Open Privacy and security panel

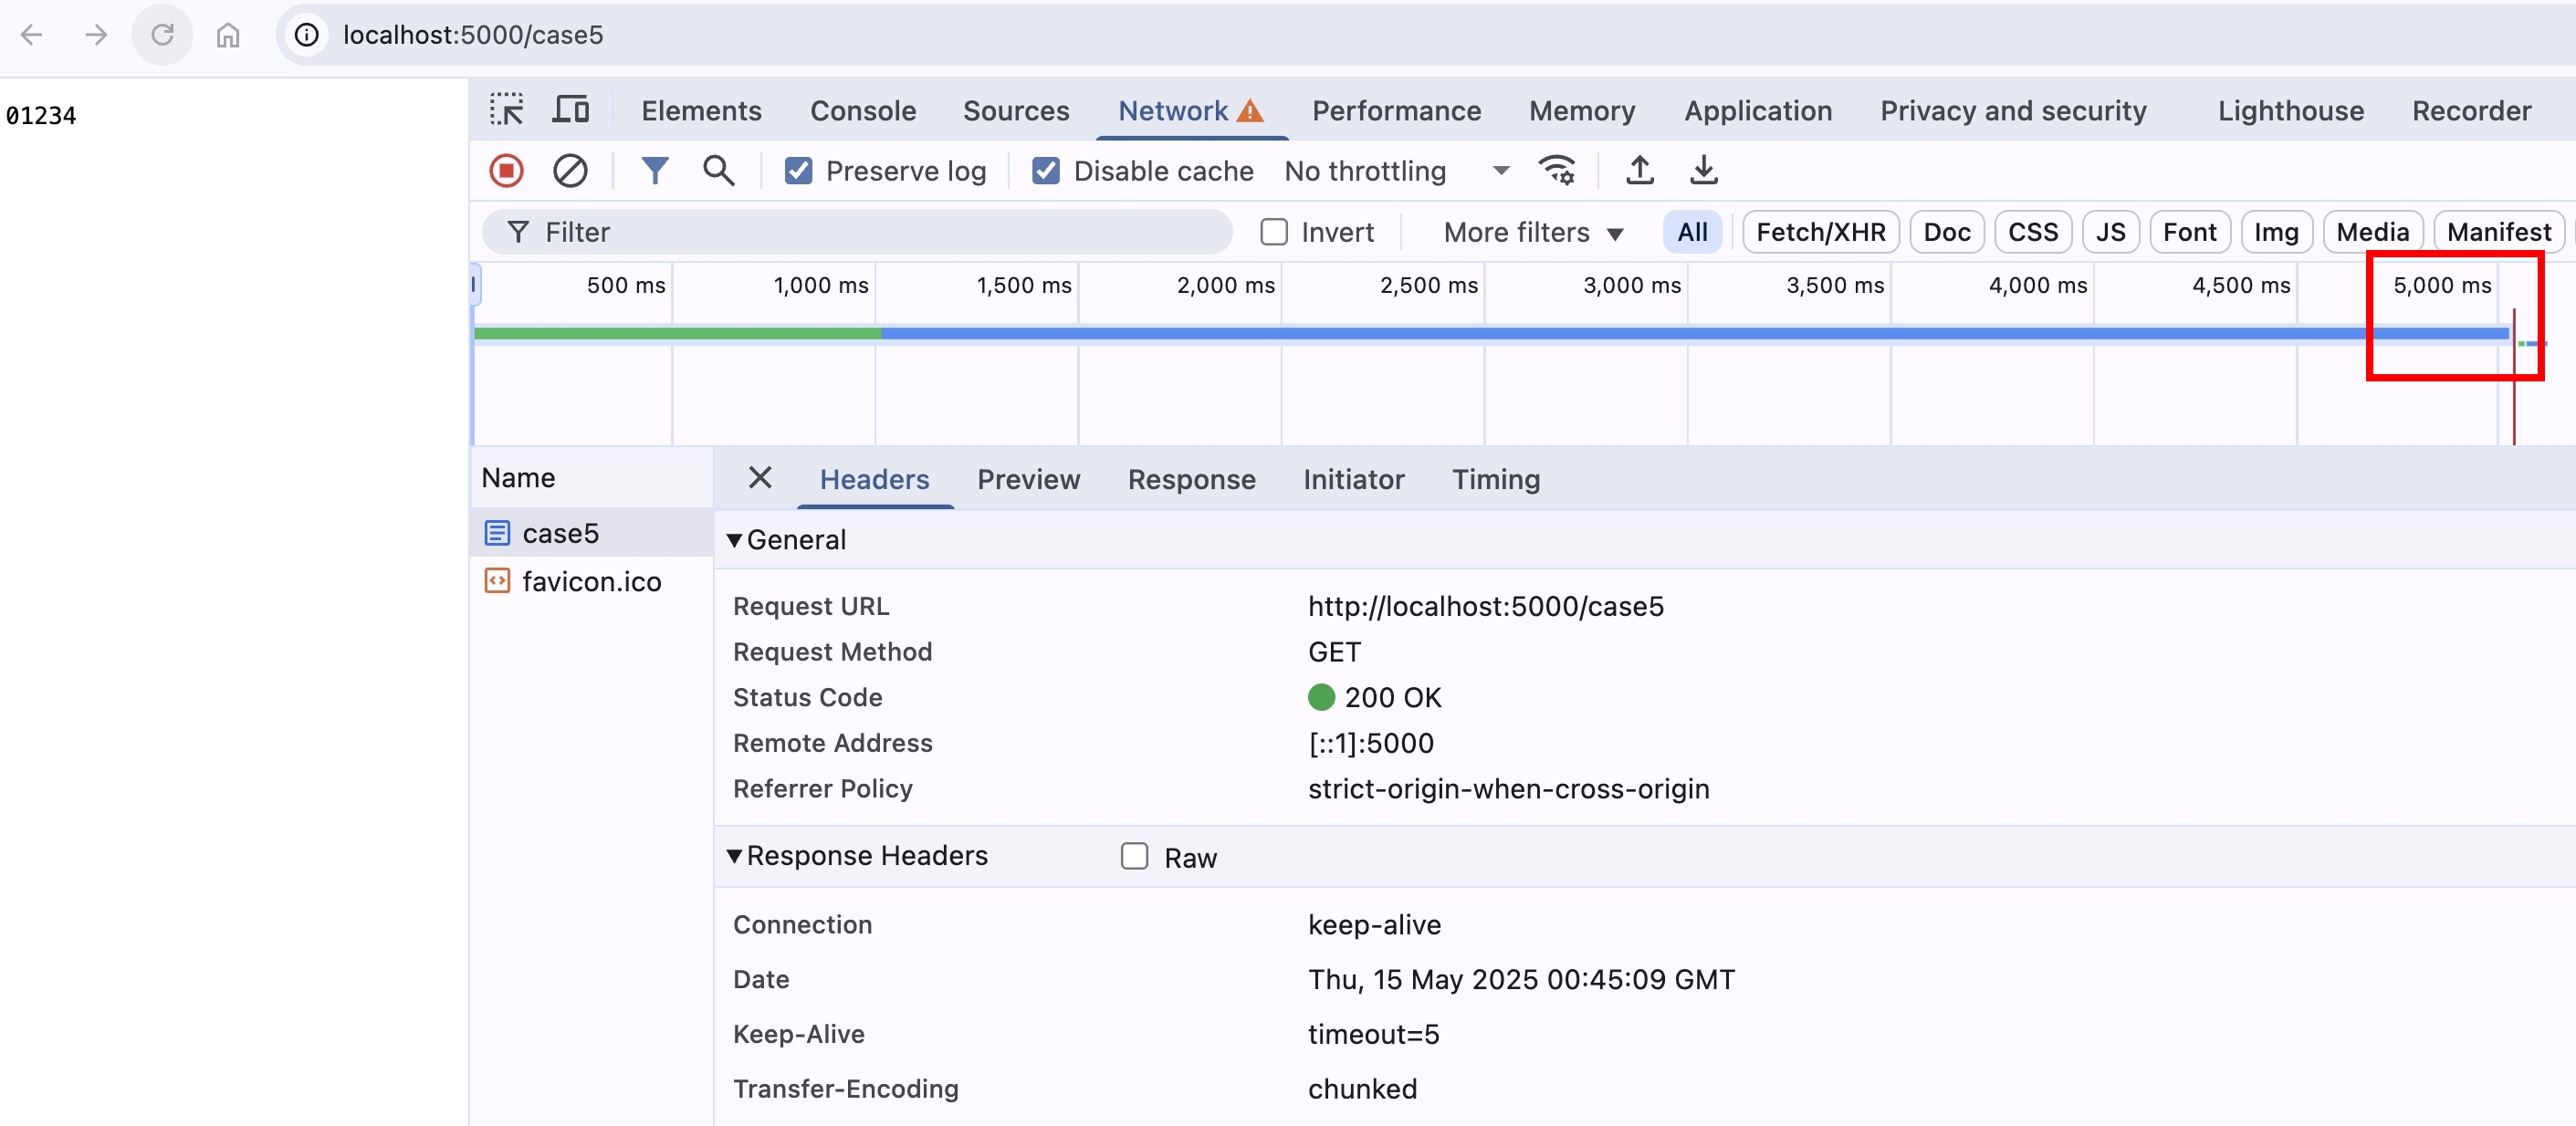point(2013,110)
